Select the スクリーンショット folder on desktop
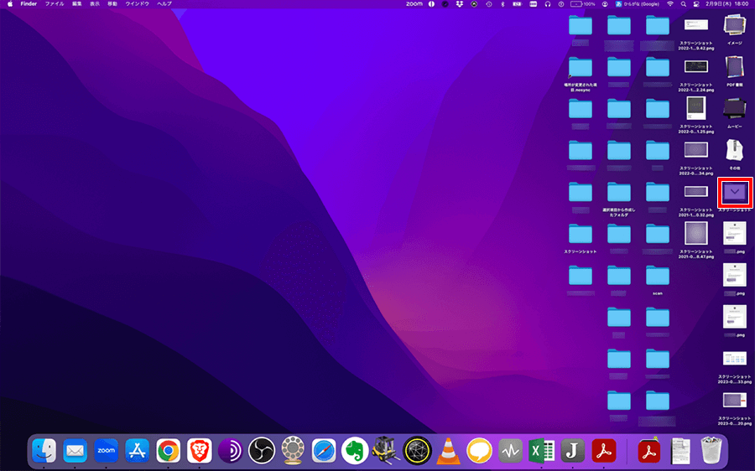 [581, 235]
